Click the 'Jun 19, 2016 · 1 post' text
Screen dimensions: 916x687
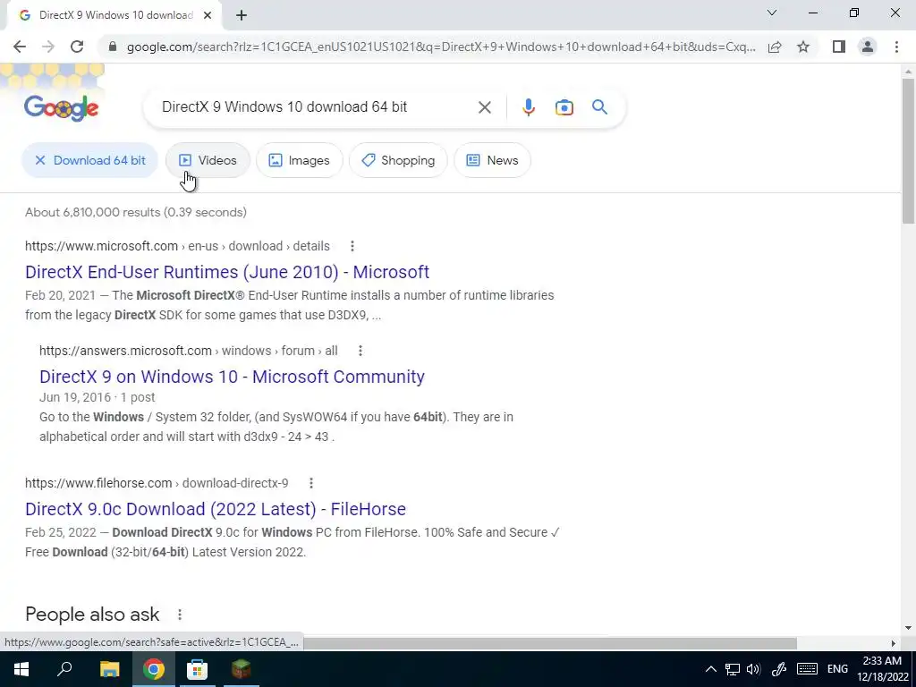tap(97, 398)
